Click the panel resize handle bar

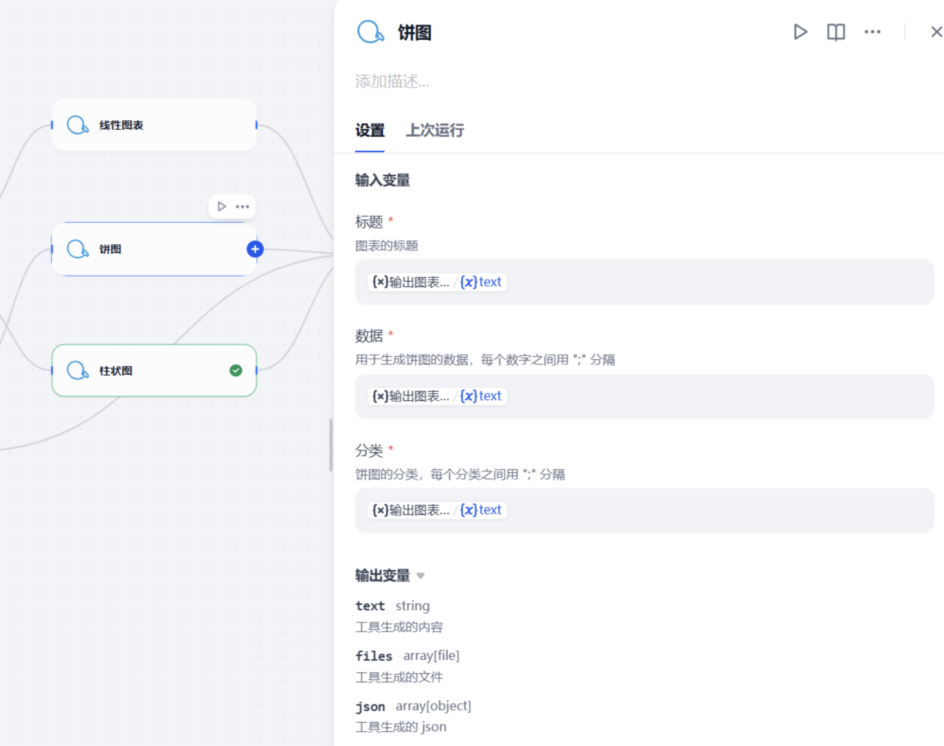coord(331,445)
